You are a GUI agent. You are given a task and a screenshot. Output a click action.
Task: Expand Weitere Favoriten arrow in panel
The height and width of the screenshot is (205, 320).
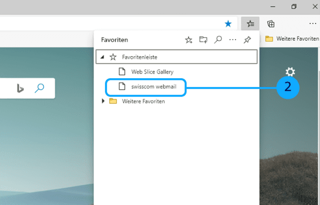point(102,101)
